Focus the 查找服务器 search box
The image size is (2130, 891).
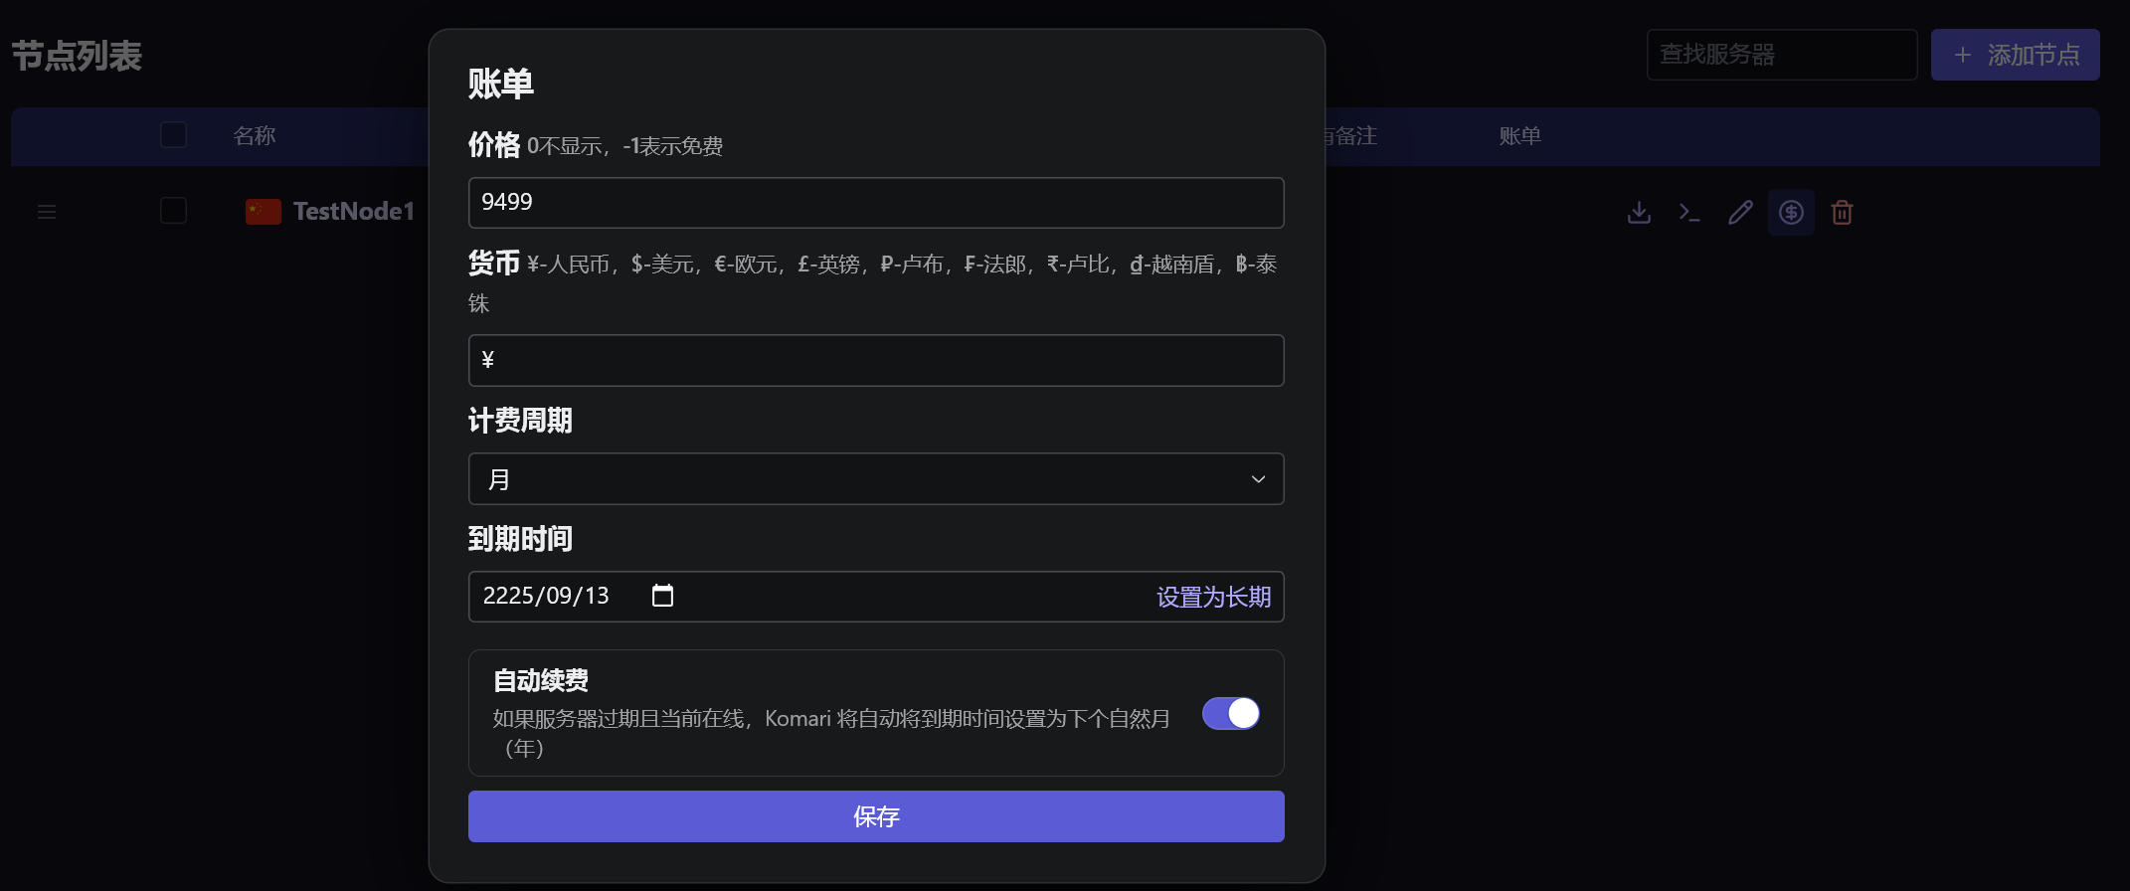click(1781, 55)
